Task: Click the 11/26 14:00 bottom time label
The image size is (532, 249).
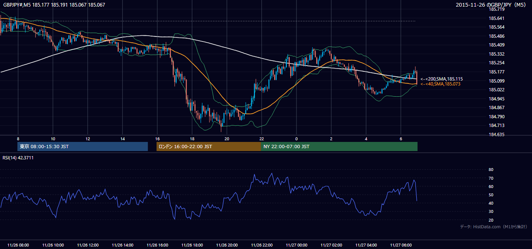Action: (x=122, y=245)
